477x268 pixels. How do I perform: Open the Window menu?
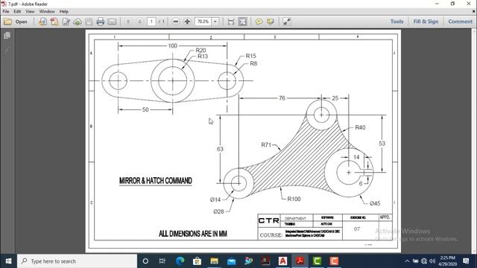[47, 12]
